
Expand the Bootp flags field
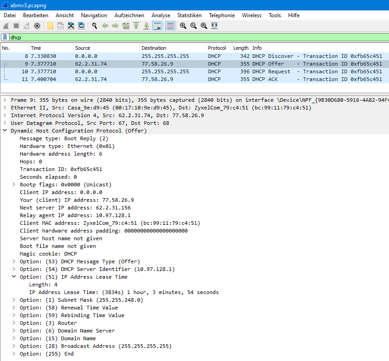14,185
